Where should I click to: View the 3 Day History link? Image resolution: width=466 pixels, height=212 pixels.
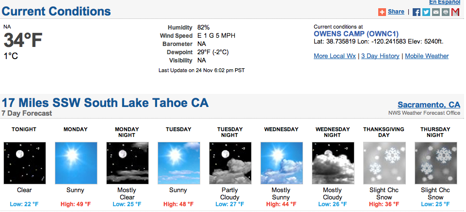(x=380, y=56)
